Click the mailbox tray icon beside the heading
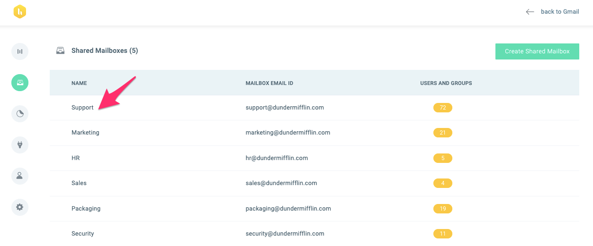The image size is (593, 246). tap(60, 51)
